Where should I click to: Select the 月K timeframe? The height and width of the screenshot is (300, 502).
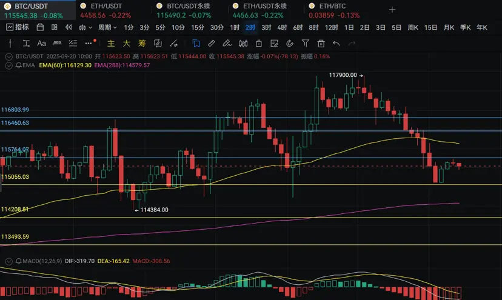click(x=449, y=27)
